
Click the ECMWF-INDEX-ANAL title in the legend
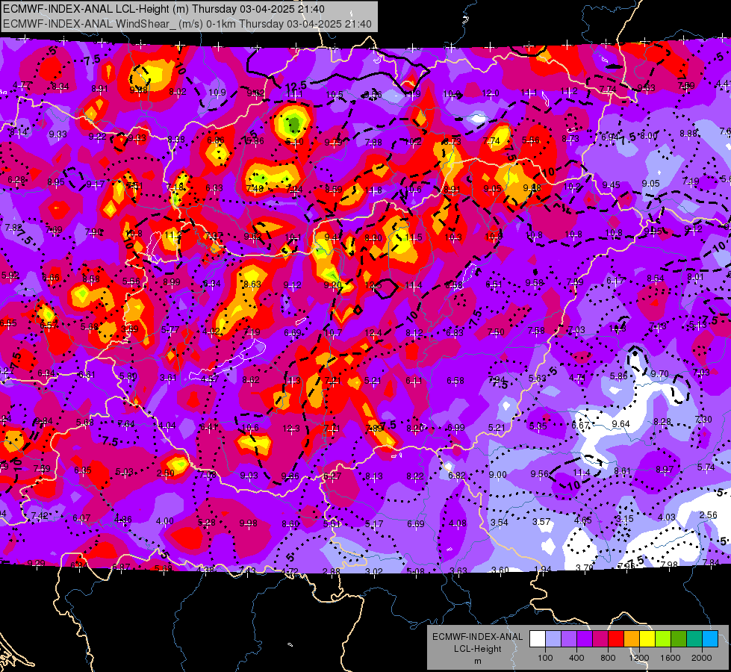(x=477, y=637)
